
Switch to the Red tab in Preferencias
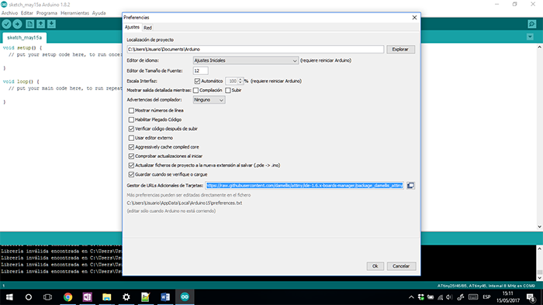147,28
